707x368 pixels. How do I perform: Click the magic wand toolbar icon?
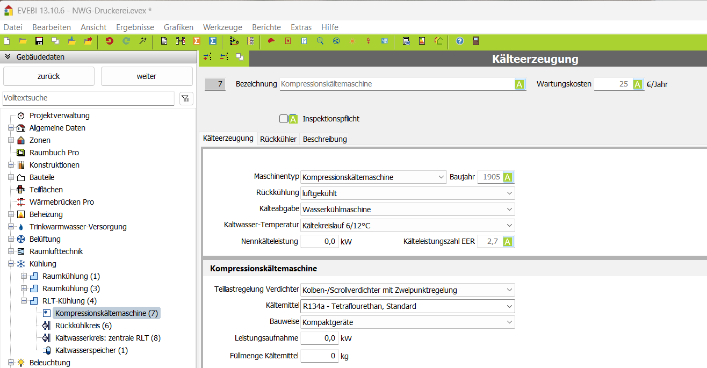point(142,41)
